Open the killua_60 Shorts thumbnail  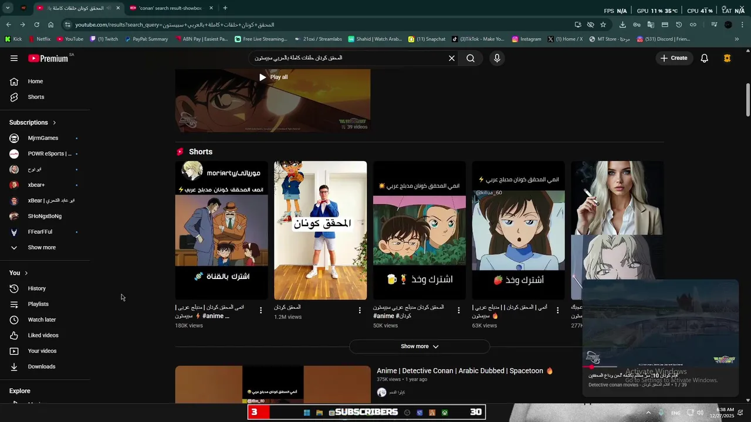(519, 230)
